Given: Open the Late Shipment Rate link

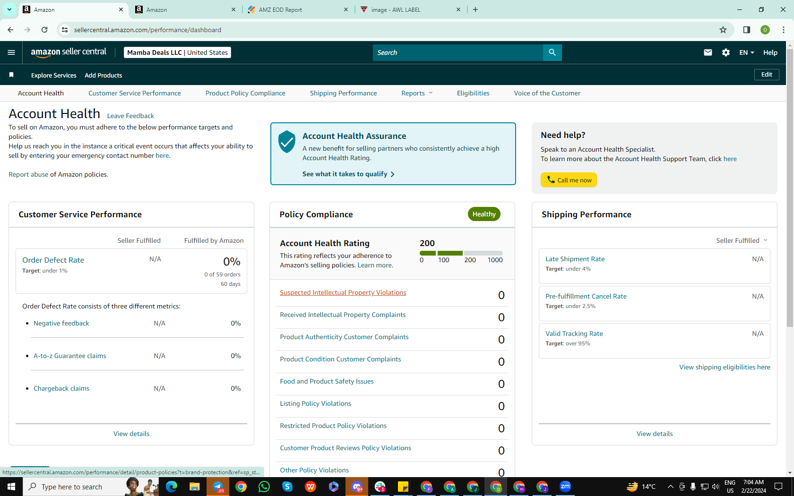Looking at the screenshot, I should pos(575,259).
